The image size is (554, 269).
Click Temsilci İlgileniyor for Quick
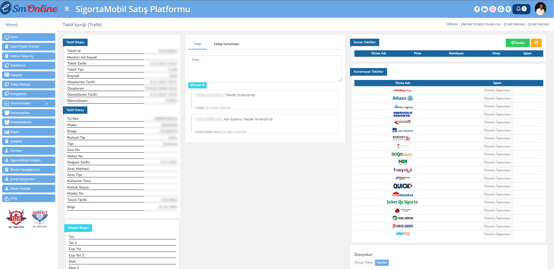click(497, 186)
